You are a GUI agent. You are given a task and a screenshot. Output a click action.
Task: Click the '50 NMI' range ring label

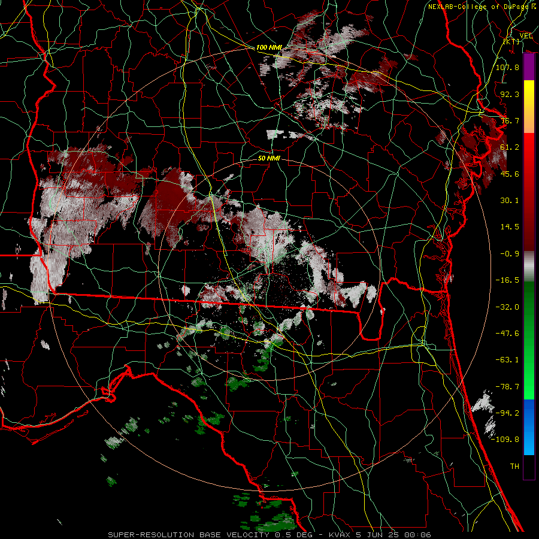click(x=269, y=158)
